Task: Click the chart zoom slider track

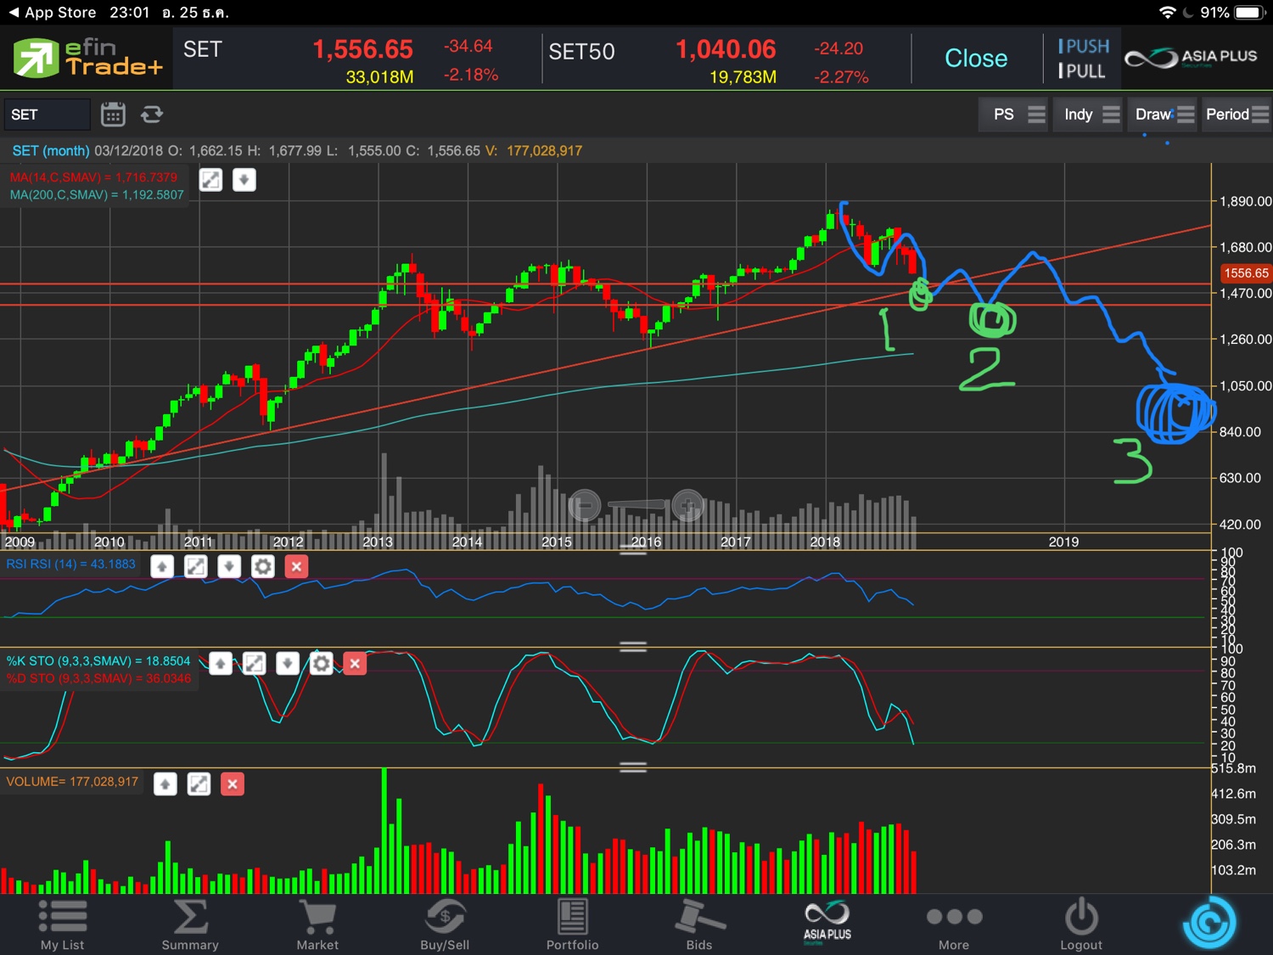Action: click(x=636, y=505)
